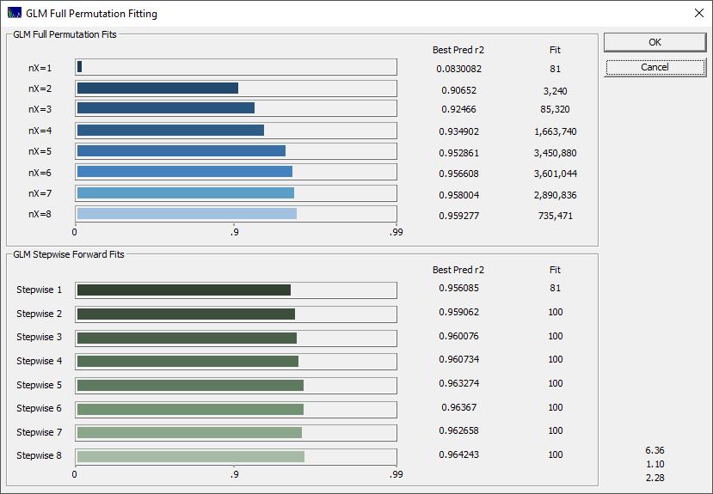Click the nX=8 label

(x=40, y=214)
